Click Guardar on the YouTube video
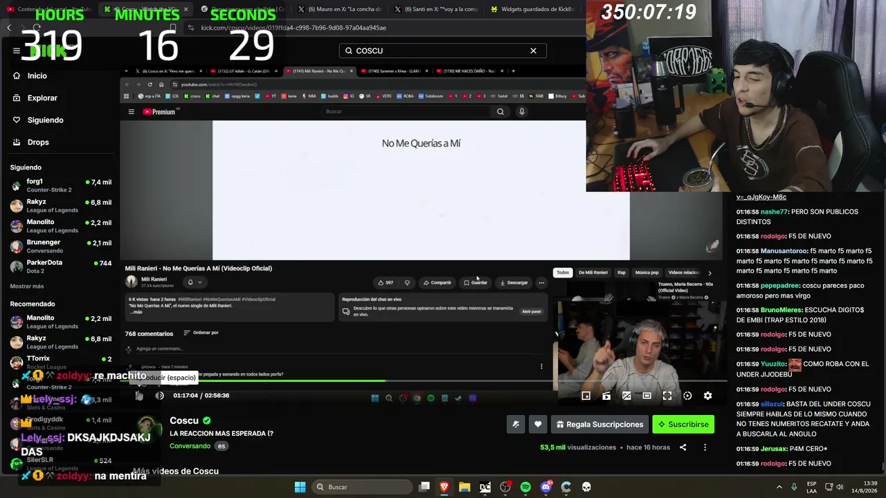Viewport: 886px width, 498px height. pos(476,282)
